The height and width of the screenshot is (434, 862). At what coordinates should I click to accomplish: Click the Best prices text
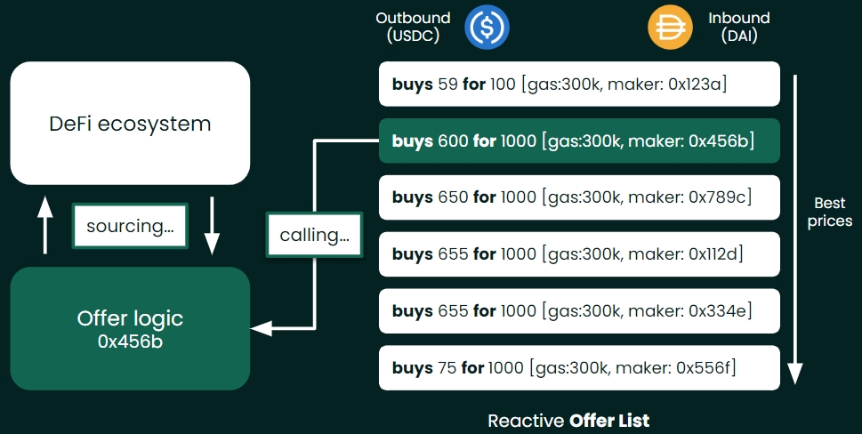829,213
